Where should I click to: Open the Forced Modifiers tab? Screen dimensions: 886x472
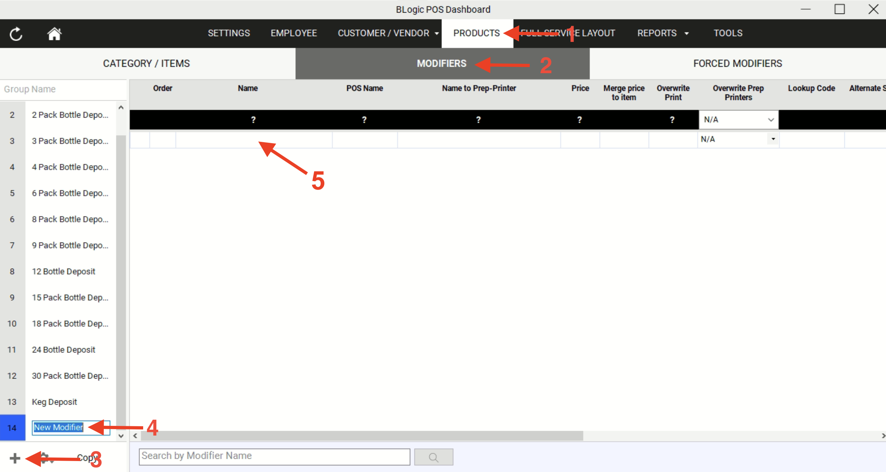737,64
